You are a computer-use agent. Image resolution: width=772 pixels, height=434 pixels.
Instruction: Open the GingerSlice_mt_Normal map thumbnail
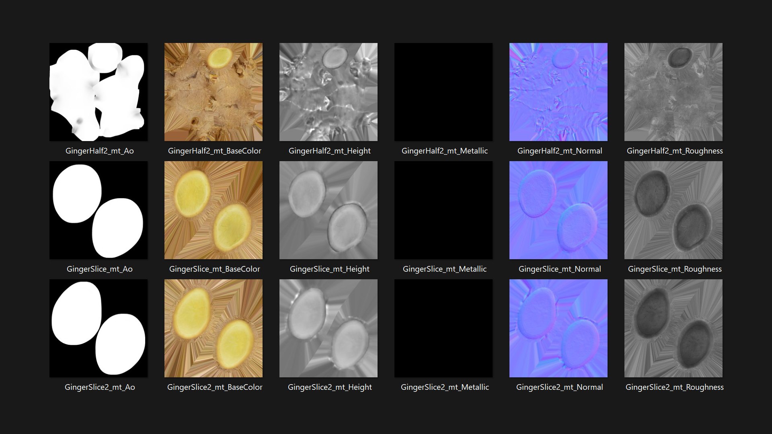(558, 210)
